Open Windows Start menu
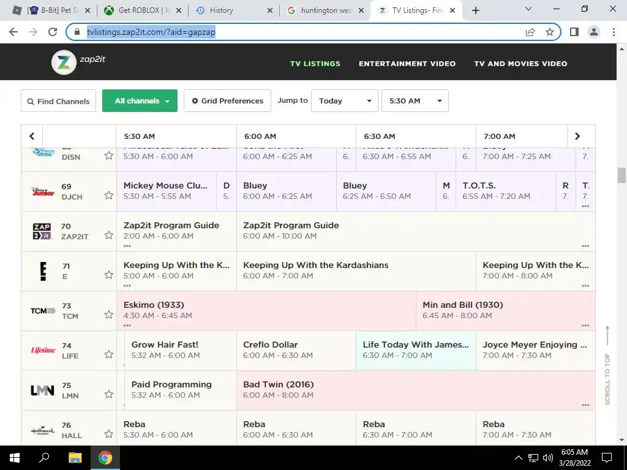The width and height of the screenshot is (627, 470). (x=15, y=458)
